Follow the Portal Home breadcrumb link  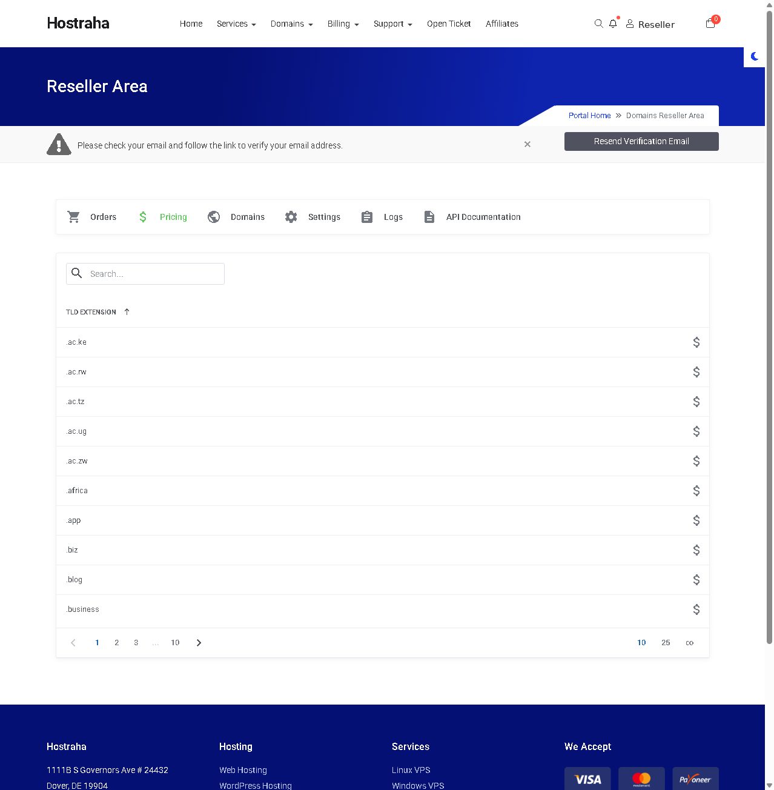click(x=589, y=116)
